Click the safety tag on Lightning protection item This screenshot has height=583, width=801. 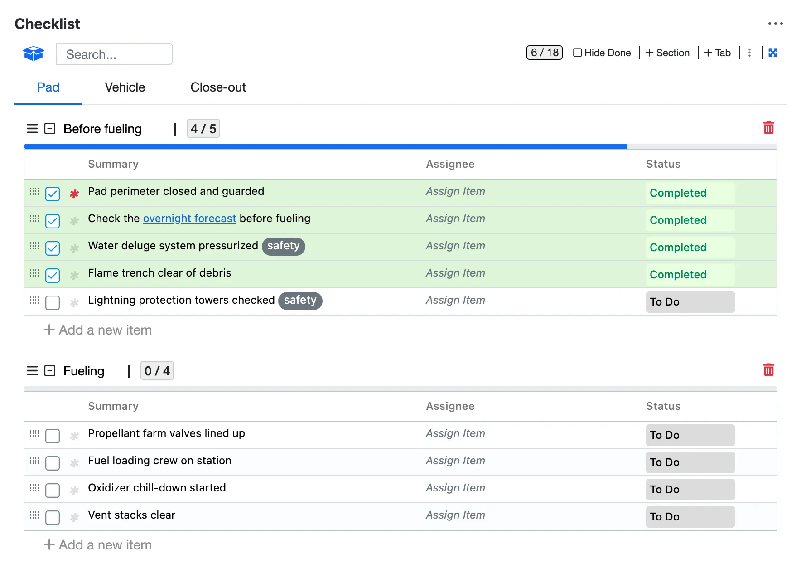(x=300, y=301)
